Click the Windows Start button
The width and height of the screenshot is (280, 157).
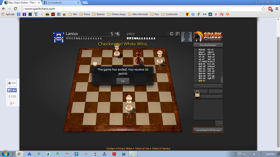[6, 153]
